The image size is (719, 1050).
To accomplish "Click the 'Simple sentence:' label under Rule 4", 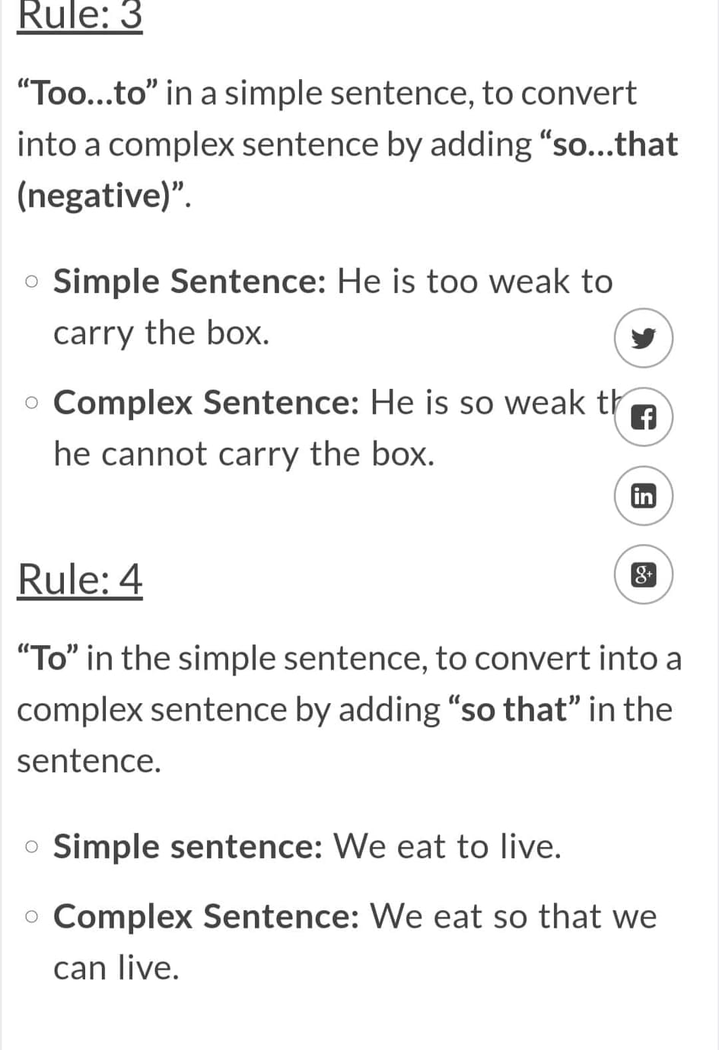I will click(189, 847).
